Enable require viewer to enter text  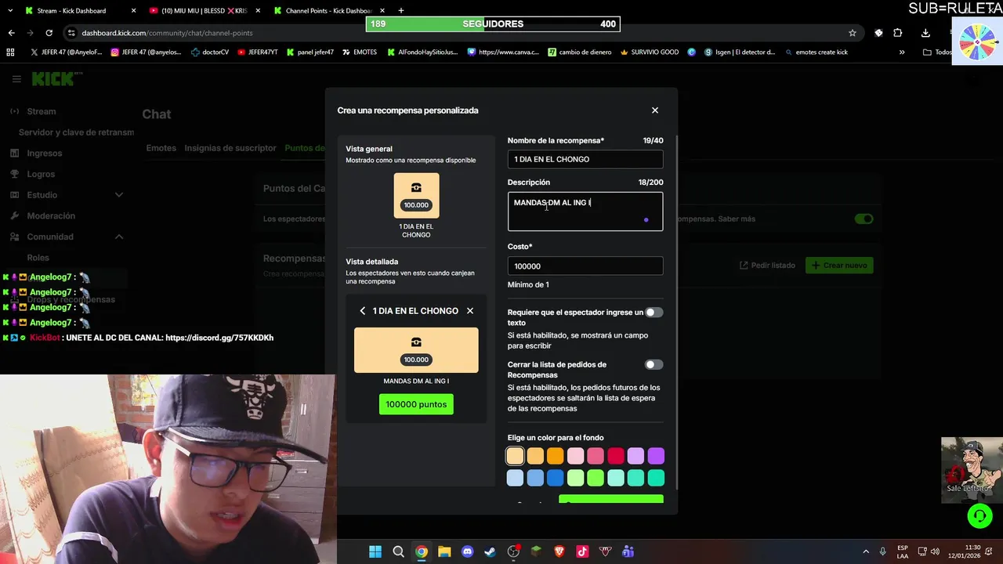(654, 313)
